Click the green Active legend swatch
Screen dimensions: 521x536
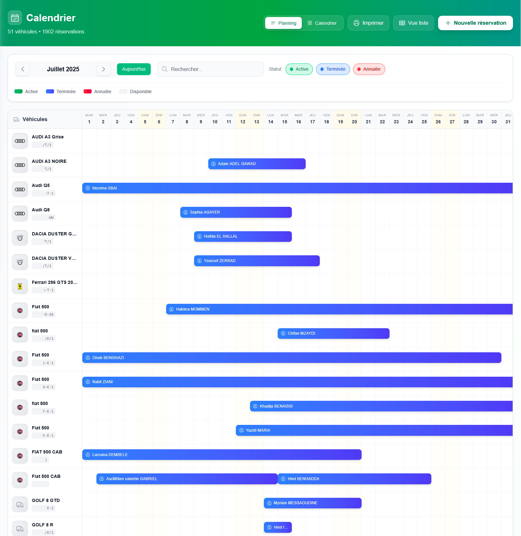(18, 91)
